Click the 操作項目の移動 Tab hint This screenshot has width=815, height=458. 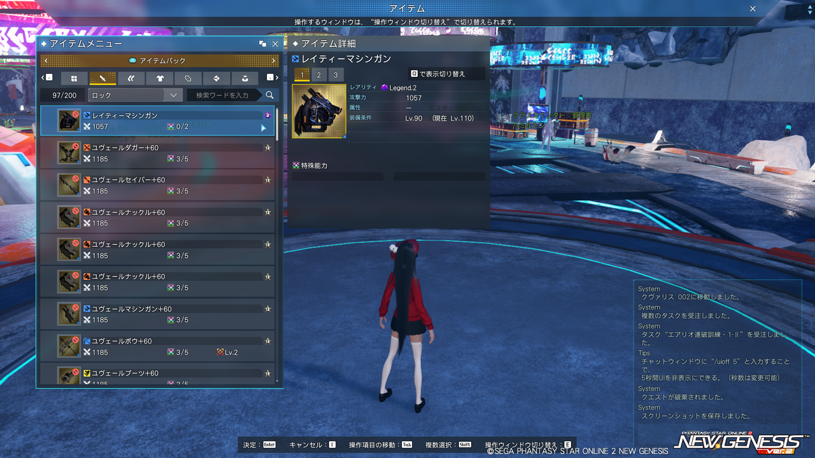pyautogui.click(x=381, y=445)
